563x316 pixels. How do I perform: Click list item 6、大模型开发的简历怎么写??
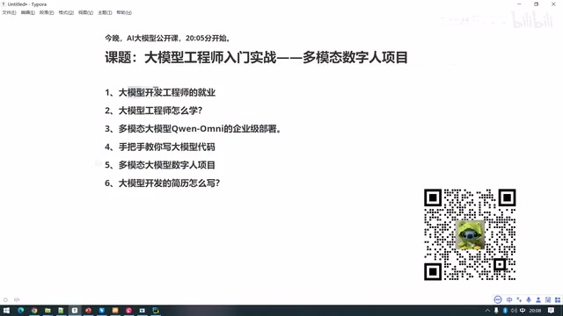click(162, 183)
